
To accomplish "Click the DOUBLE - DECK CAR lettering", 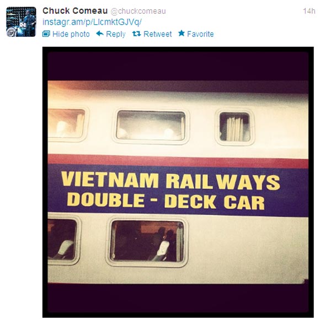I will click(x=166, y=201).
